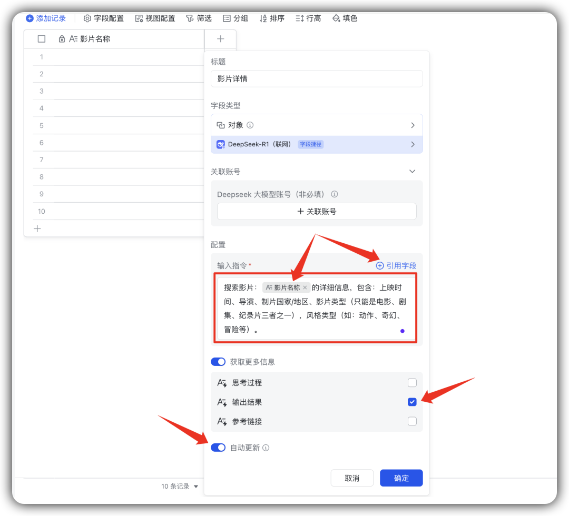Screen dimensions: 569x516
Task: Add a new row with the bottom plus icon
Action: [37, 229]
